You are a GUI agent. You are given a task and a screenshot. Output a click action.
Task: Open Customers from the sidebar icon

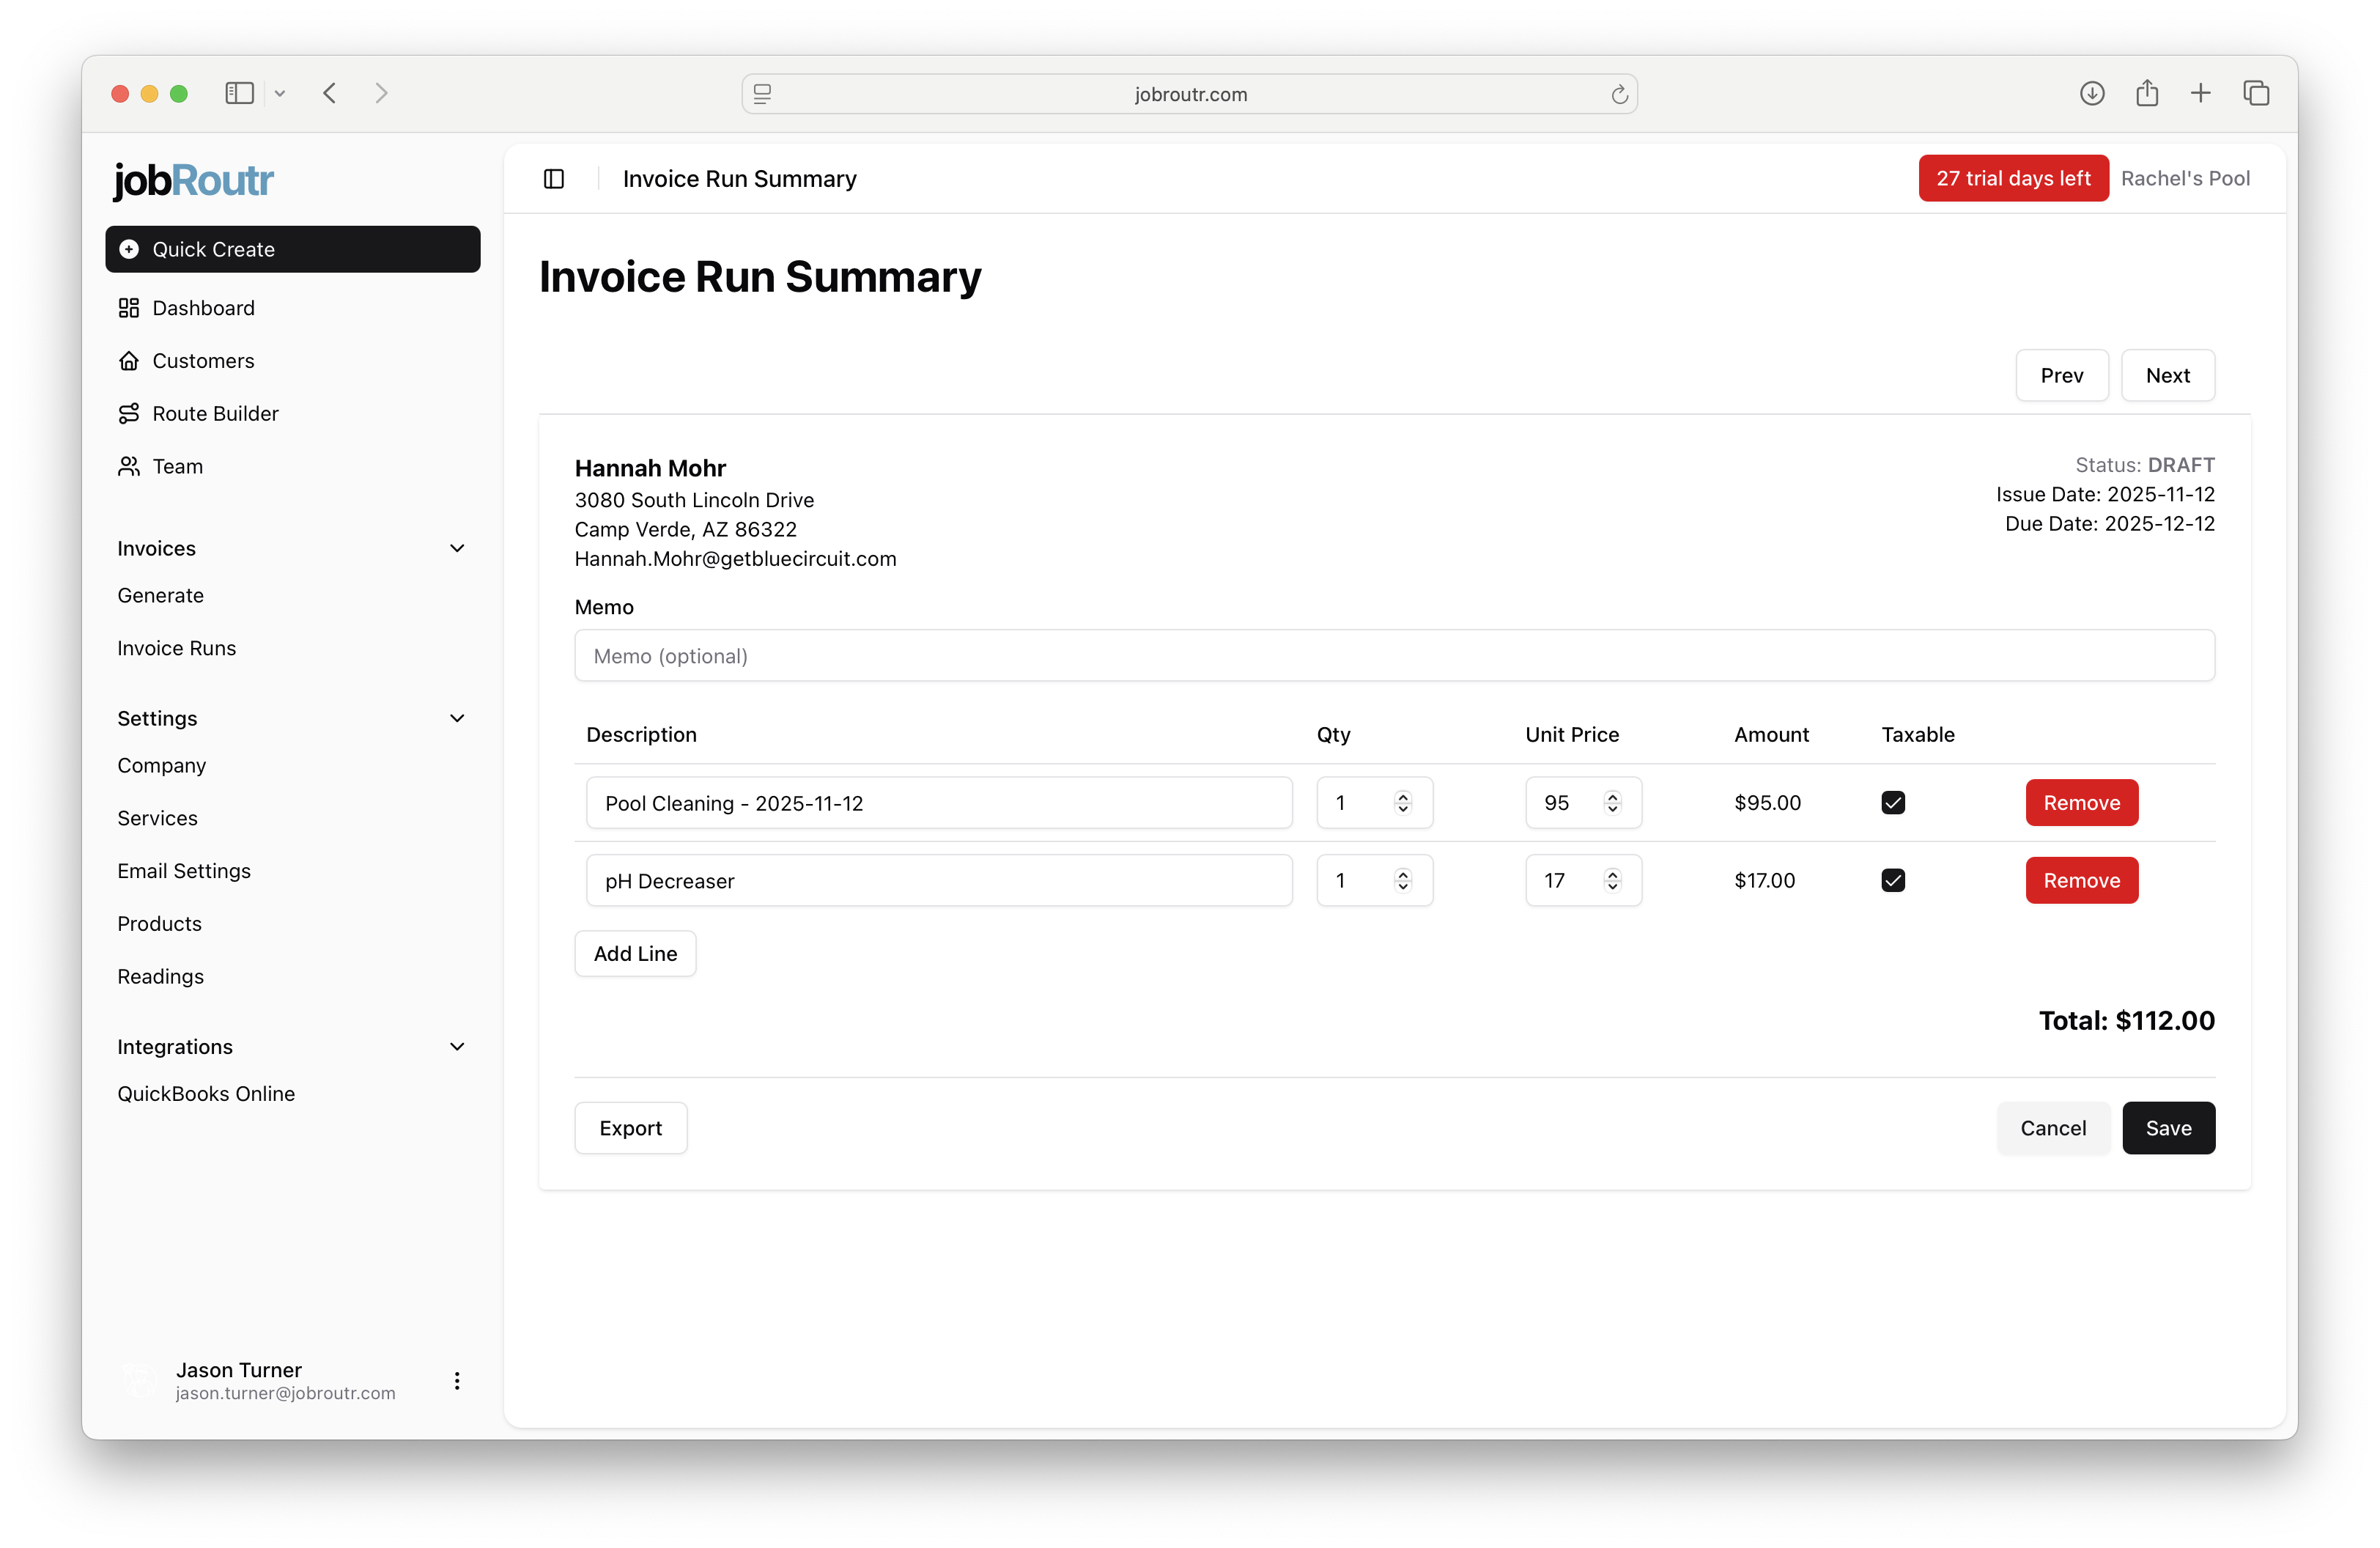point(130,360)
